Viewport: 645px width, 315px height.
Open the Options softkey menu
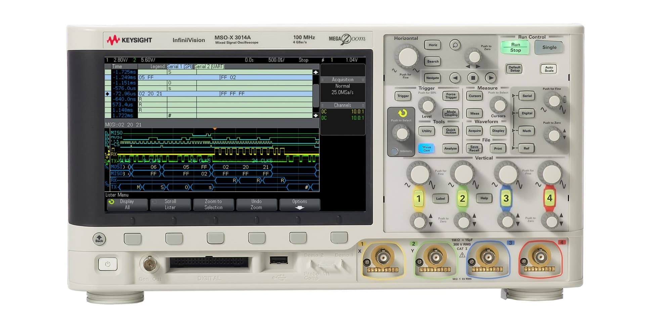click(300, 204)
